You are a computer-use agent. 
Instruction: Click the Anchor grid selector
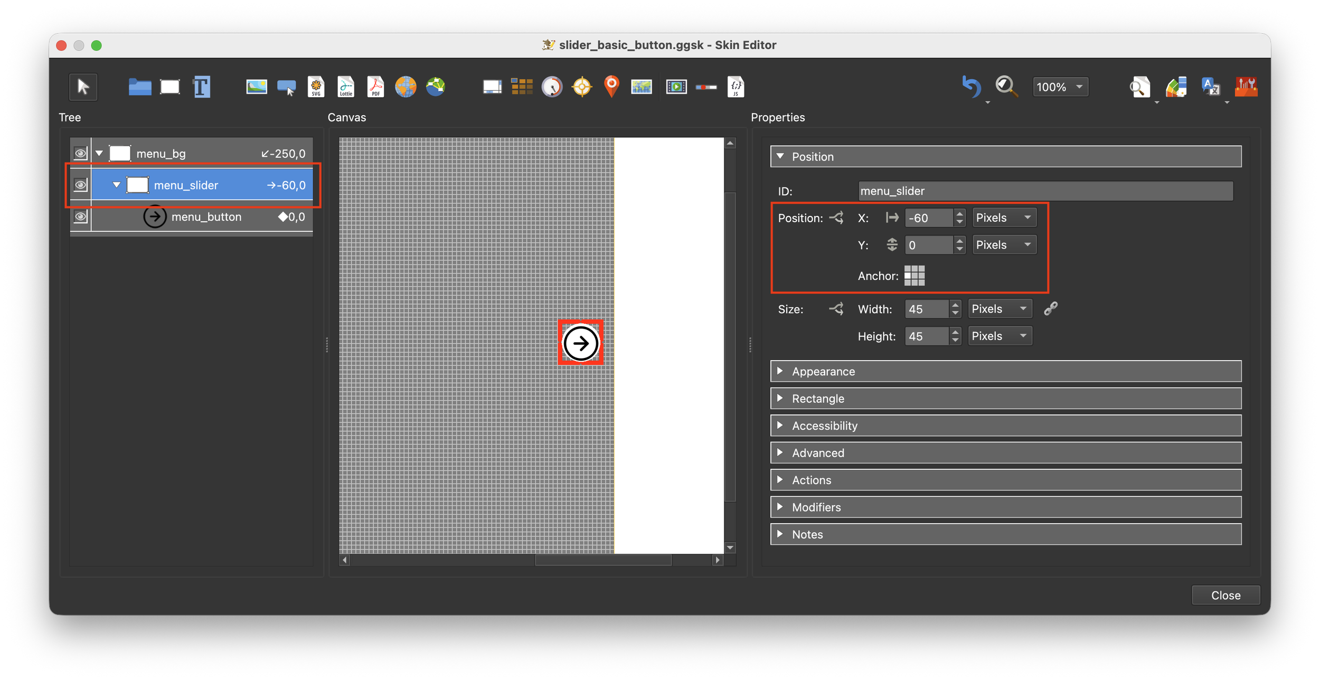(x=914, y=276)
